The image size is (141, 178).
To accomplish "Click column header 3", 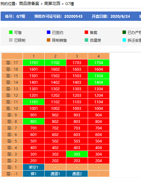I will tap(77, 56).
